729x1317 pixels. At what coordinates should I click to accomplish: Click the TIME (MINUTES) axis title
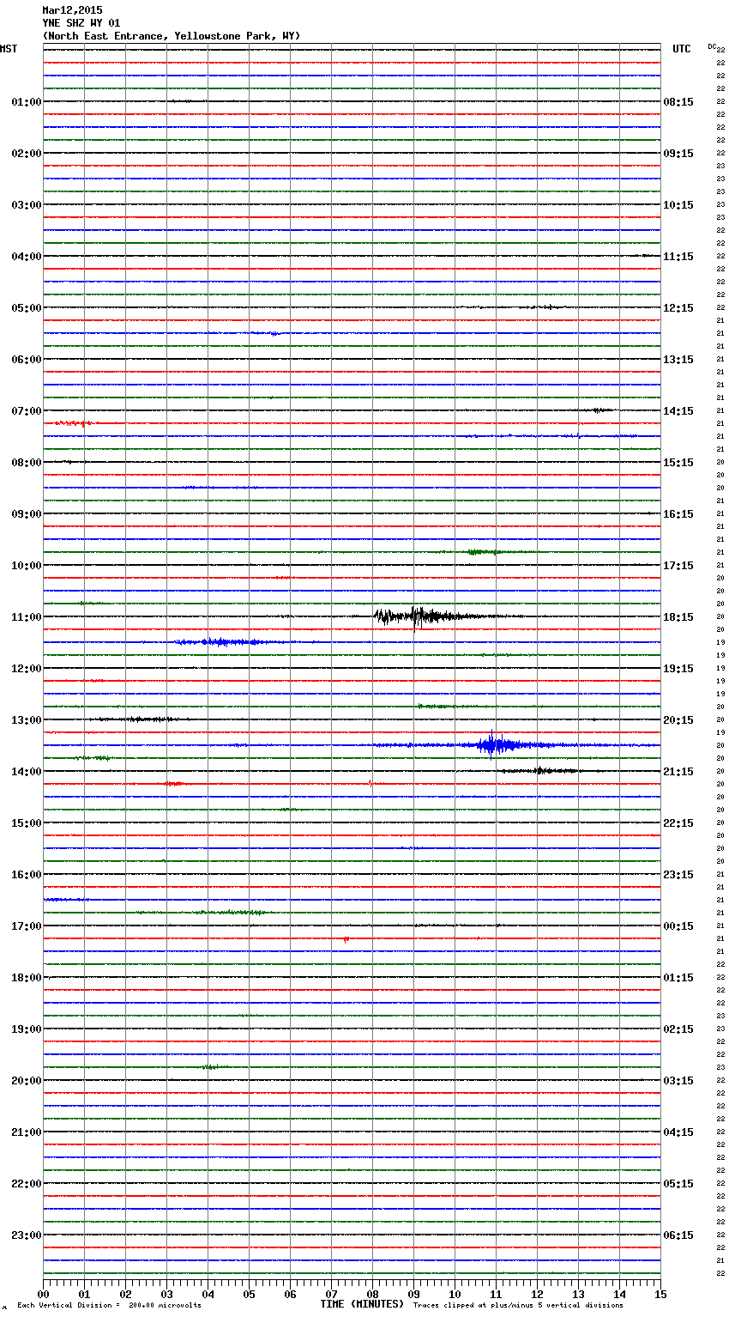click(x=362, y=1304)
